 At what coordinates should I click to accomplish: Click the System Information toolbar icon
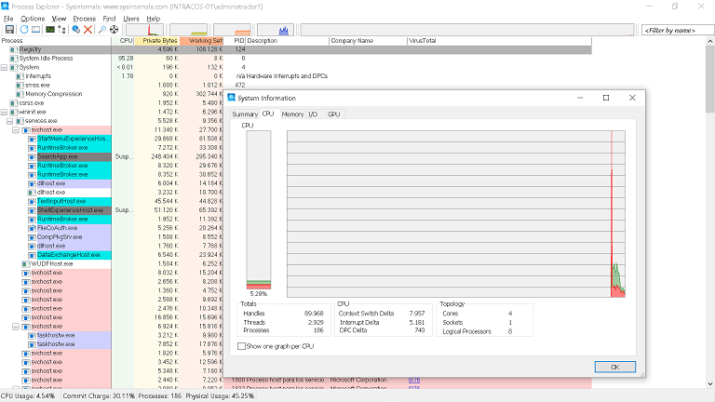point(50,30)
